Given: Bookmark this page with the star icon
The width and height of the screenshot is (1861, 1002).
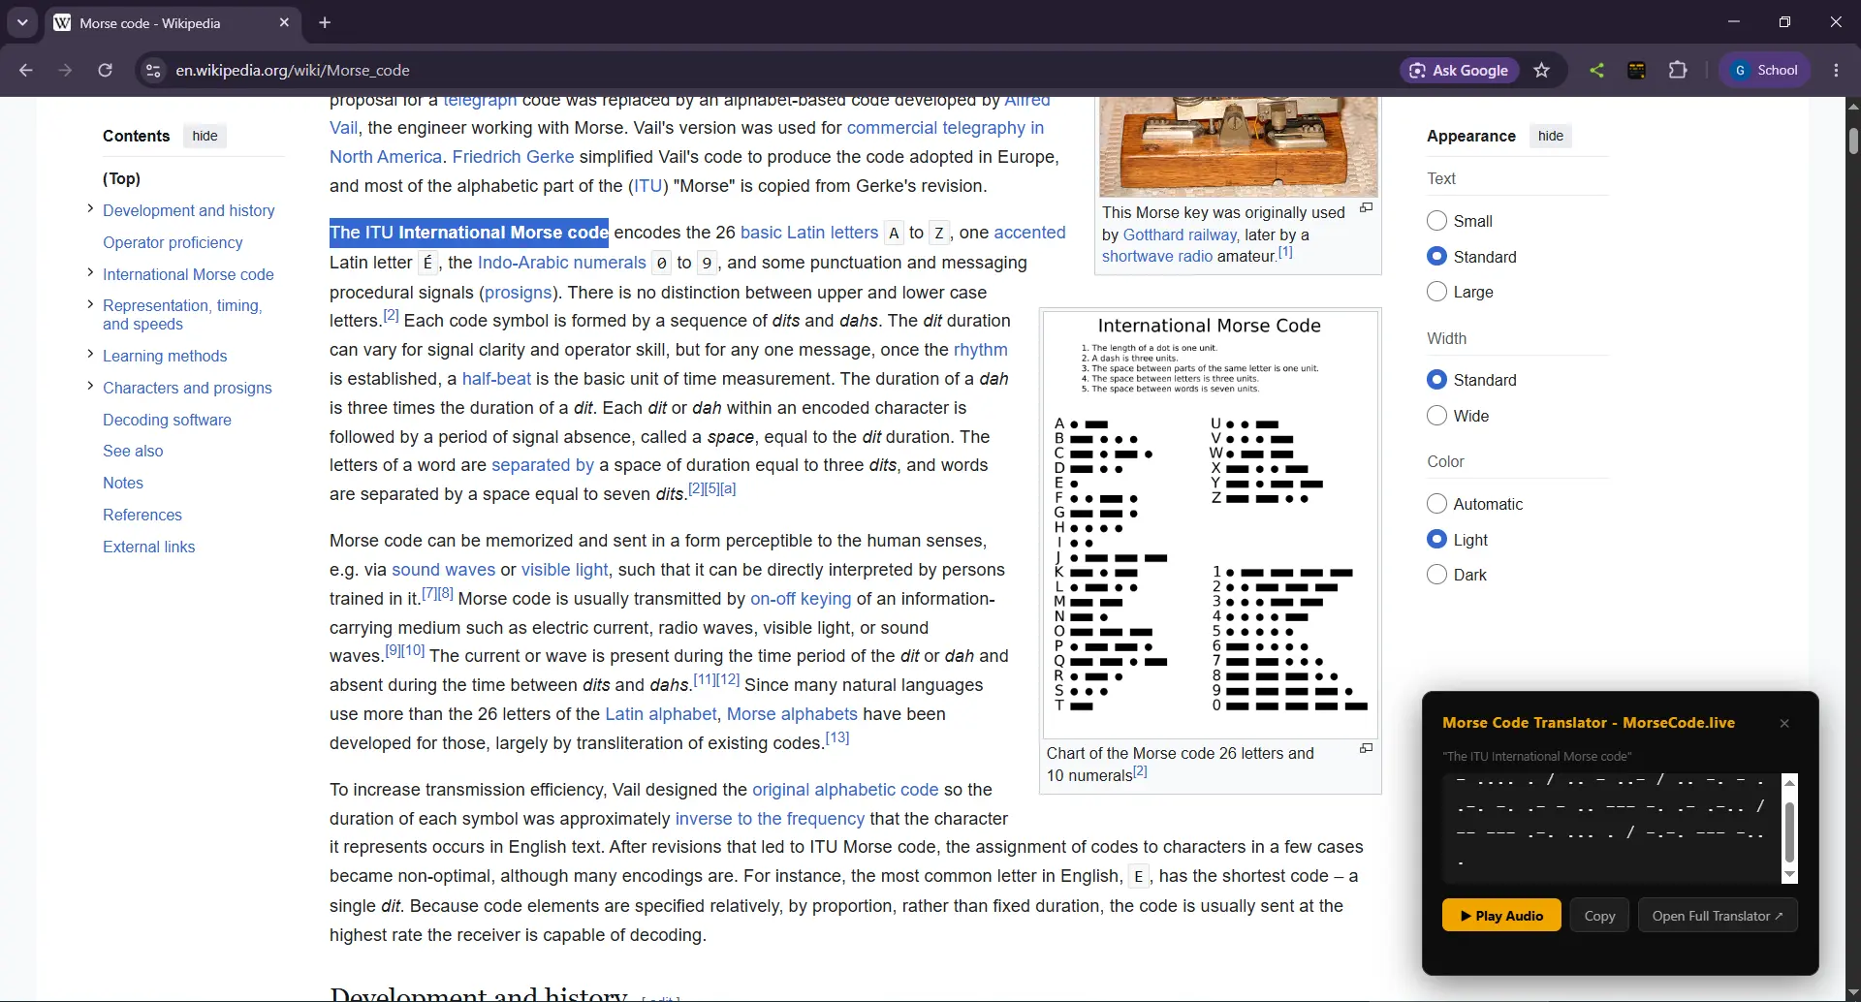Looking at the screenshot, I should 1542,70.
